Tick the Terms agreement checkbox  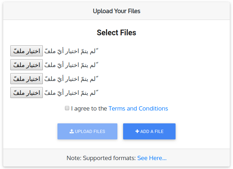point(67,108)
